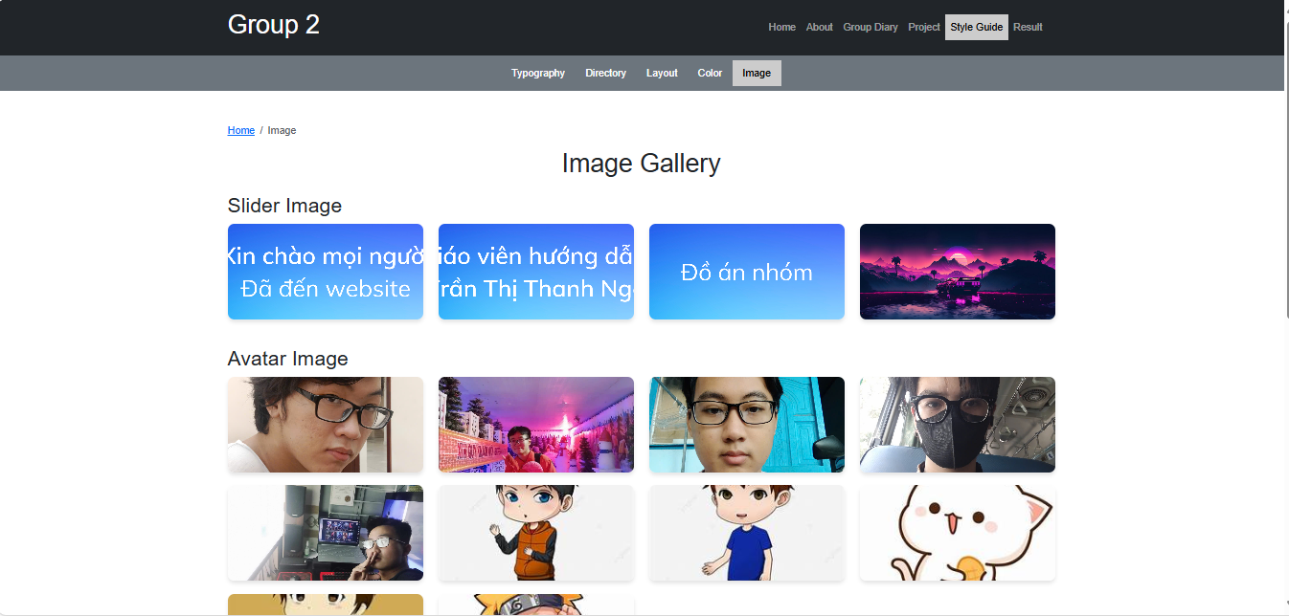The width and height of the screenshot is (1289, 616).
Task: Open the Home navigation link
Action: tap(781, 27)
